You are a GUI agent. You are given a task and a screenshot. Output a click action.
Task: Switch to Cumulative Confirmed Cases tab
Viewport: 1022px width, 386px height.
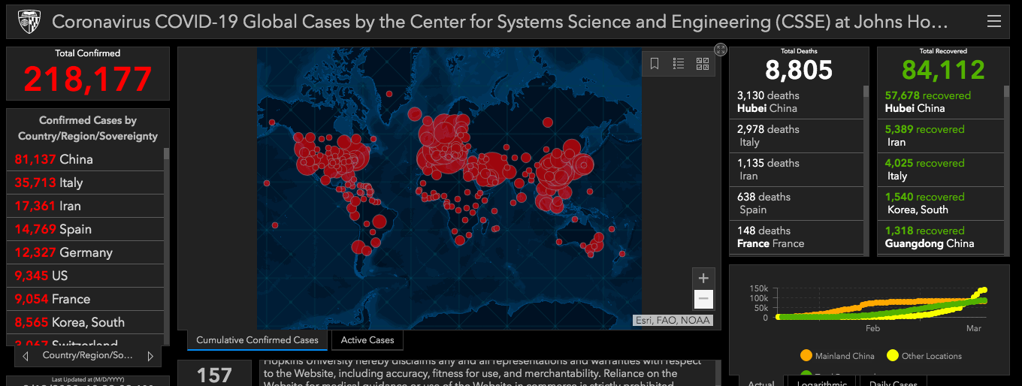tap(257, 340)
